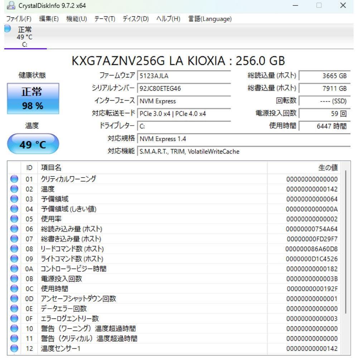Click the status orb for row 03 予備領域

(x=14, y=199)
